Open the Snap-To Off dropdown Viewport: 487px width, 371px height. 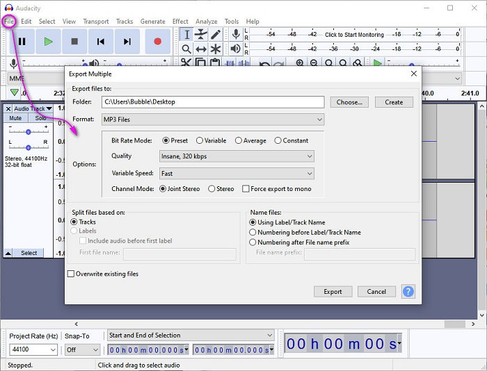(x=82, y=349)
